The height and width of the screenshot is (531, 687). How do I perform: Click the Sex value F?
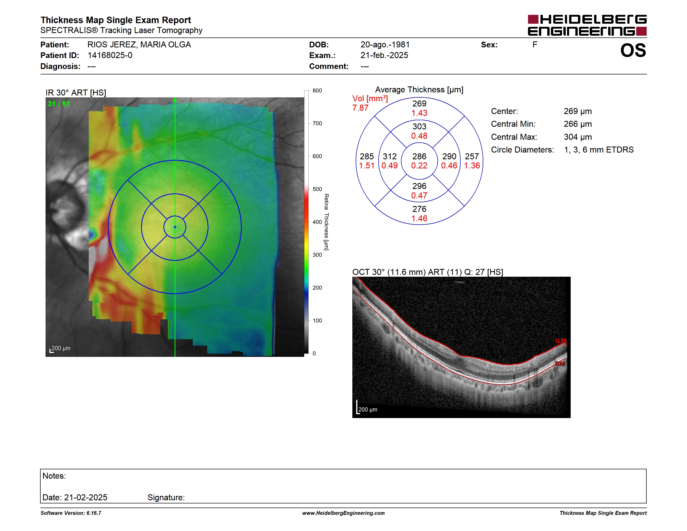(x=535, y=45)
